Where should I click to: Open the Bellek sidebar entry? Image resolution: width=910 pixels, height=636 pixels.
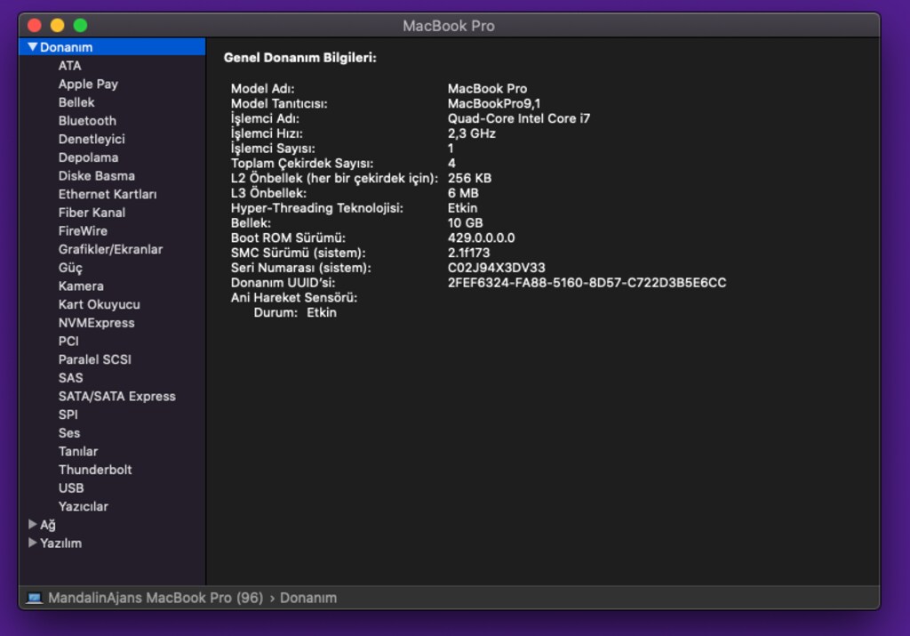pyautogui.click(x=76, y=102)
